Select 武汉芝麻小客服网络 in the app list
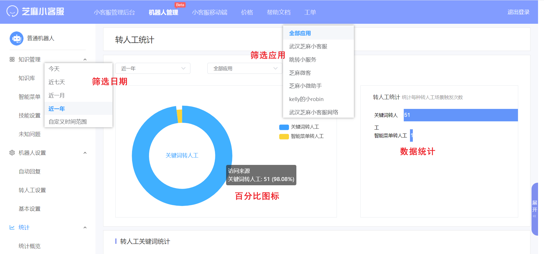 pos(318,112)
